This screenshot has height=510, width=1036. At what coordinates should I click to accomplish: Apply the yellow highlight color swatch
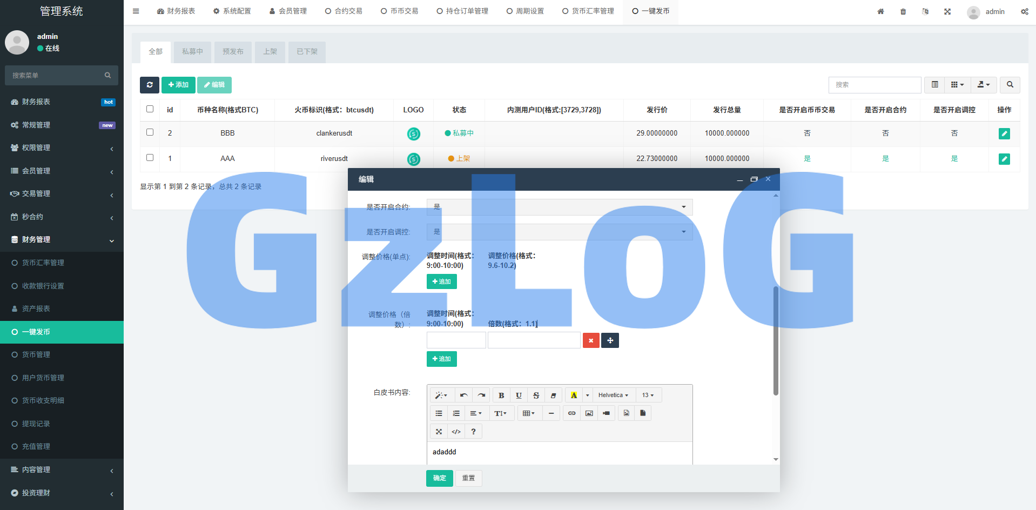pos(574,395)
